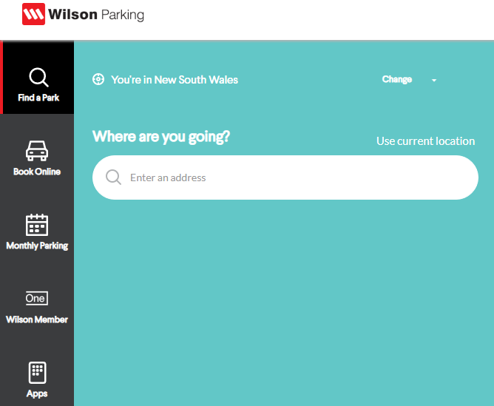
Task: Open the Wilson Parking wordmark home link
Action: tap(96, 15)
